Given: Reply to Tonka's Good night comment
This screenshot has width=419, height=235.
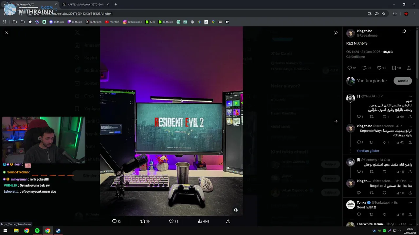Looking at the screenshot, I should [x=359, y=214].
